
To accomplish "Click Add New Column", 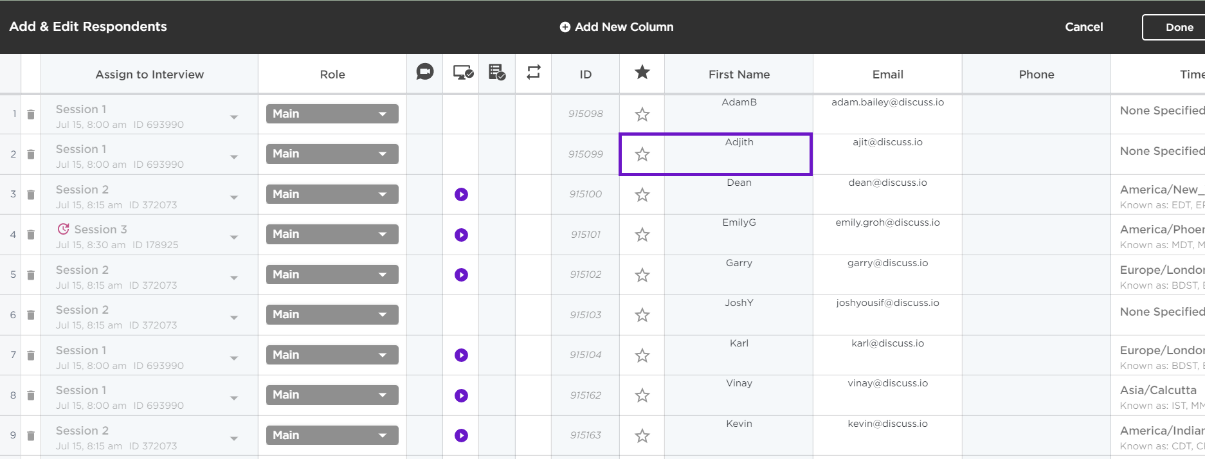I will click(617, 27).
